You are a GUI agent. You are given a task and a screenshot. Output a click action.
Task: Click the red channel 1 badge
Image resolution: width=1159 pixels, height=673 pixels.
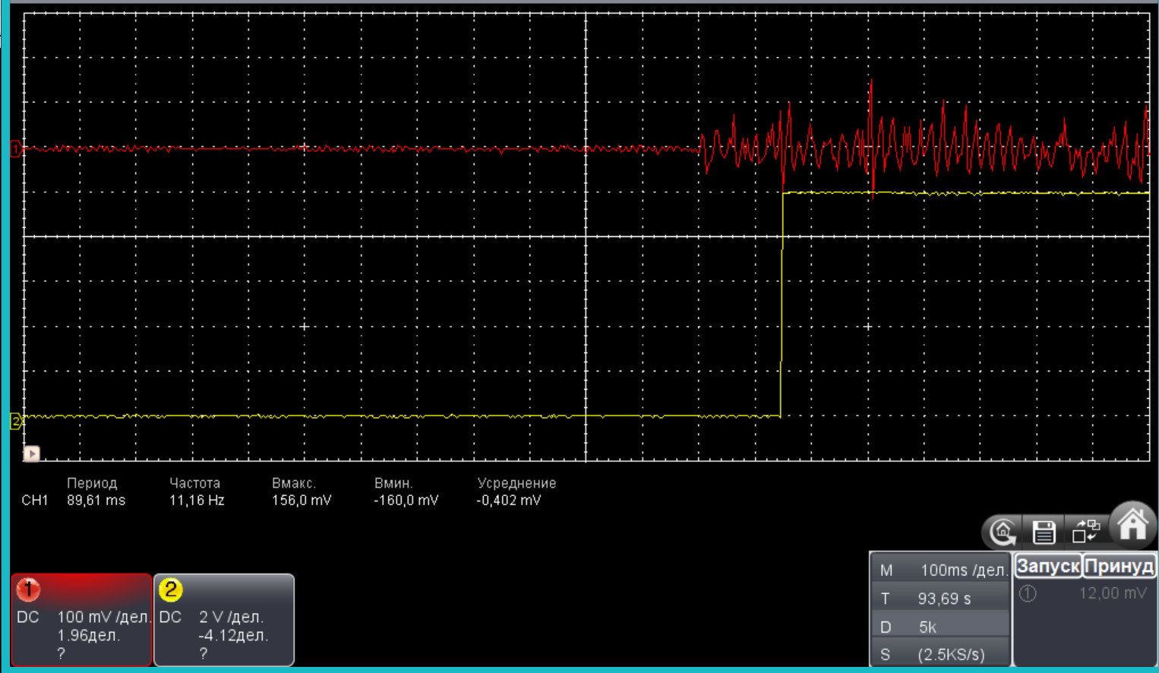pos(28,589)
